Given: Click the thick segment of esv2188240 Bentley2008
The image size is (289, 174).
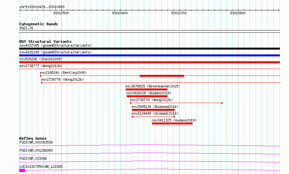Looking at the screenshot, I should coord(162,76).
